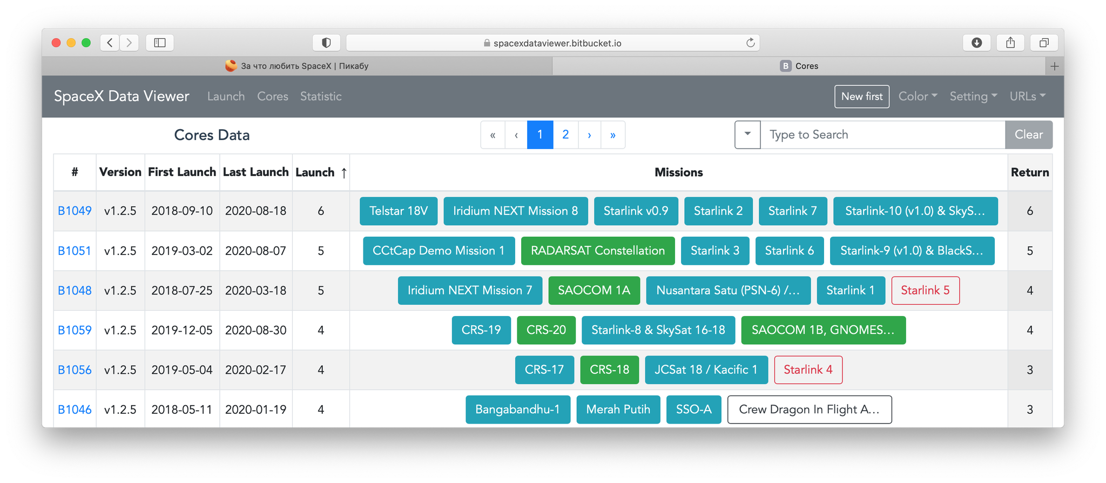
Task: Open the Launch page in navbar
Action: [226, 96]
